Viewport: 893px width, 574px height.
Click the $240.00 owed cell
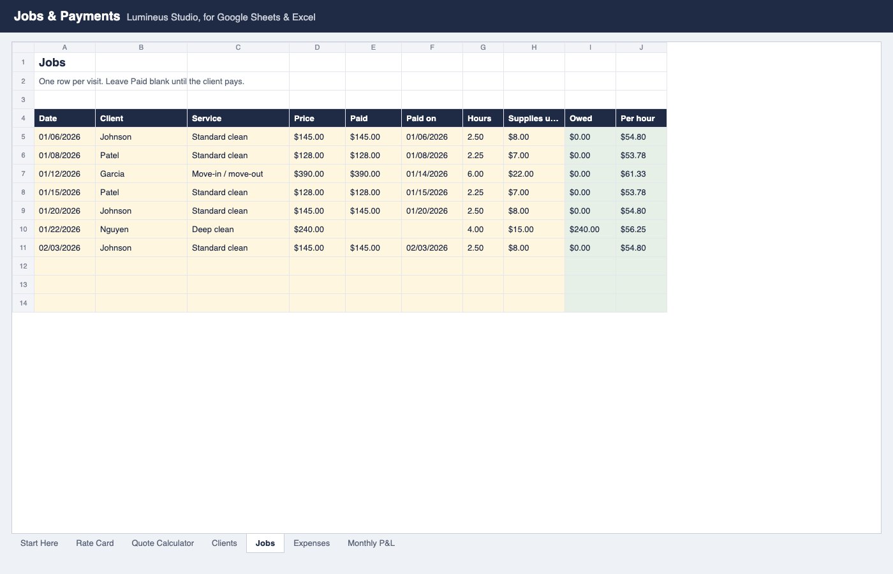(x=590, y=229)
